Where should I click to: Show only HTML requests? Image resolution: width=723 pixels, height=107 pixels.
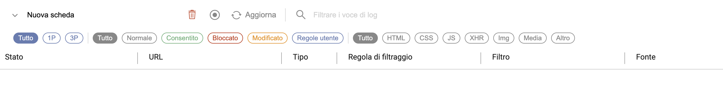tap(396, 38)
